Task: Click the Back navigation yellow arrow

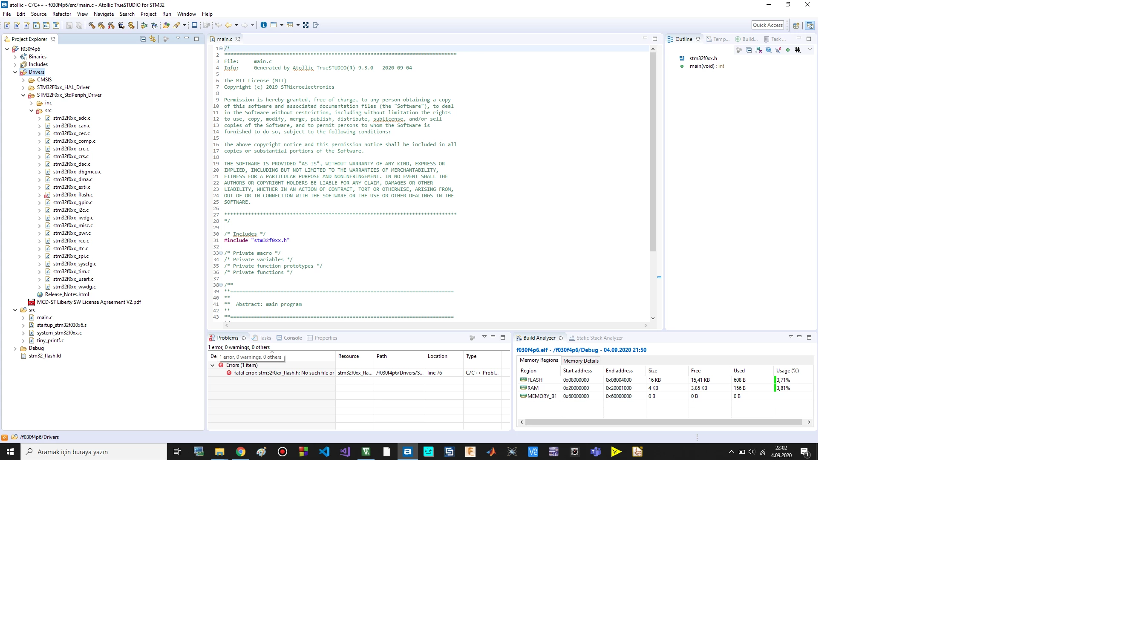Action: tap(228, 25)
